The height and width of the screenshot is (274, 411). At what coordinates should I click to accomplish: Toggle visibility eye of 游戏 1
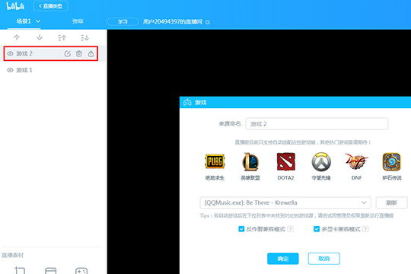(x=10, y=70)
